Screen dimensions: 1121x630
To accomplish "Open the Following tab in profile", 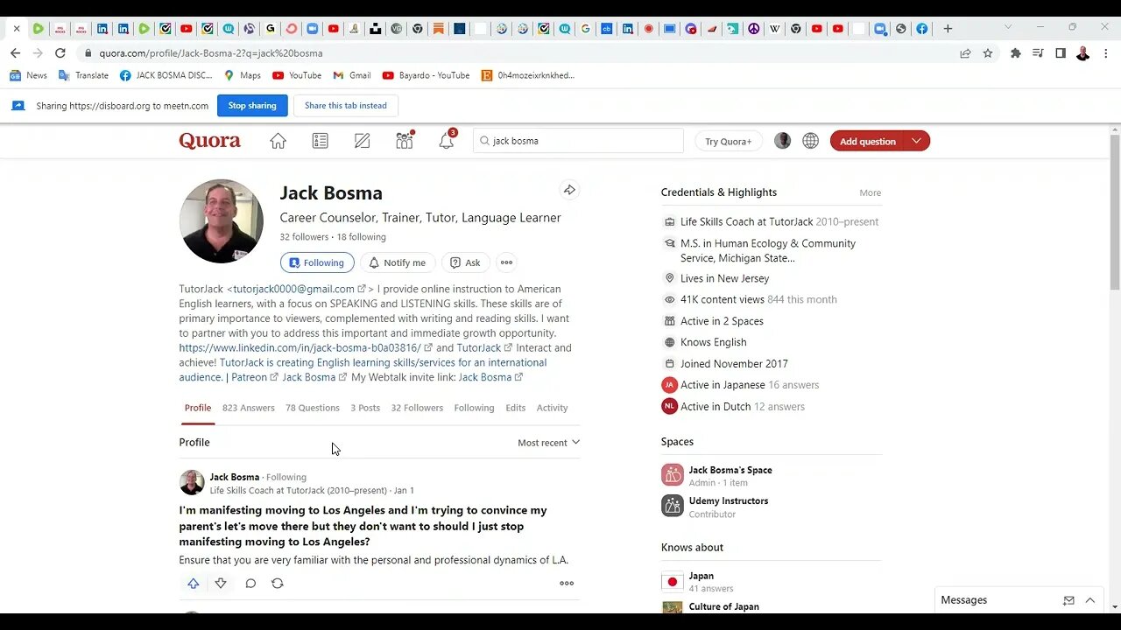I will coord(474,408).
